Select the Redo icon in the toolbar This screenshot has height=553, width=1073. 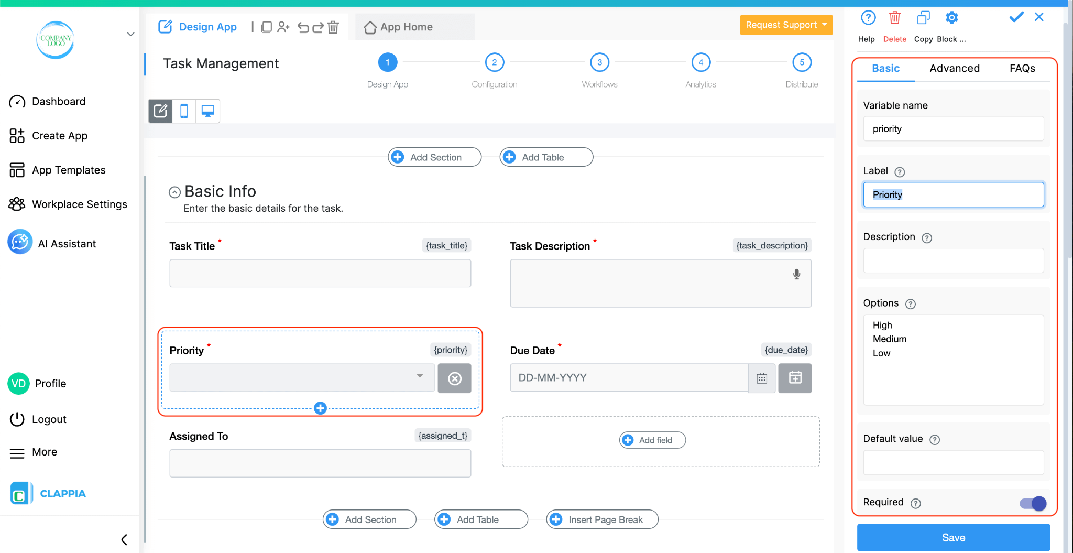pos(318,27)
